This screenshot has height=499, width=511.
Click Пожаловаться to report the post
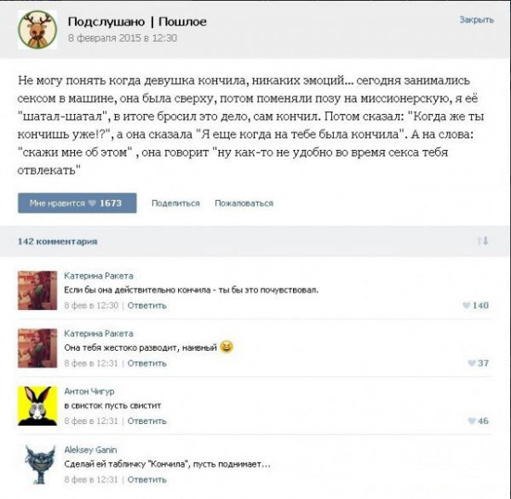click(244, 203)
